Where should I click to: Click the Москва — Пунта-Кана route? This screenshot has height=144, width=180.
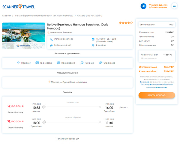(69, 82)
